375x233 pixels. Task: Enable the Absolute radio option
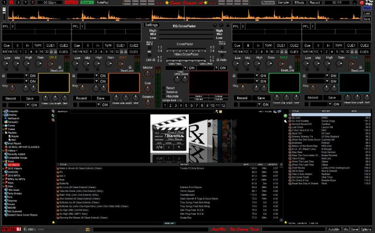(164, 96)
